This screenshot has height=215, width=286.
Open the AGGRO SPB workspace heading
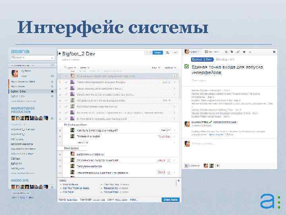coord(20,180)
